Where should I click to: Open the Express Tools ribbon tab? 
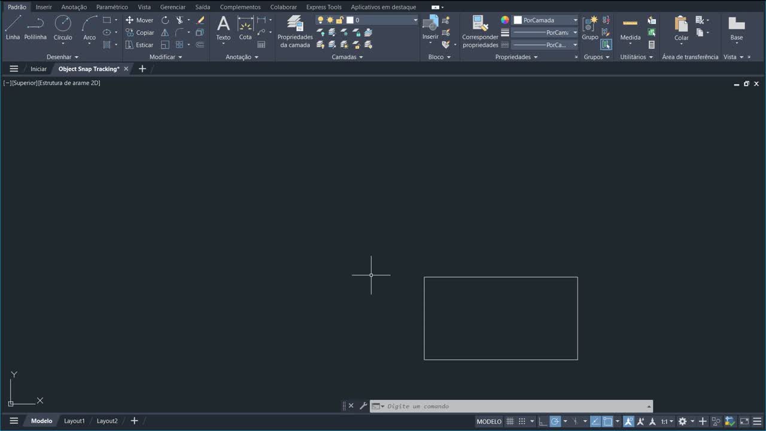(x=324, y=7)
